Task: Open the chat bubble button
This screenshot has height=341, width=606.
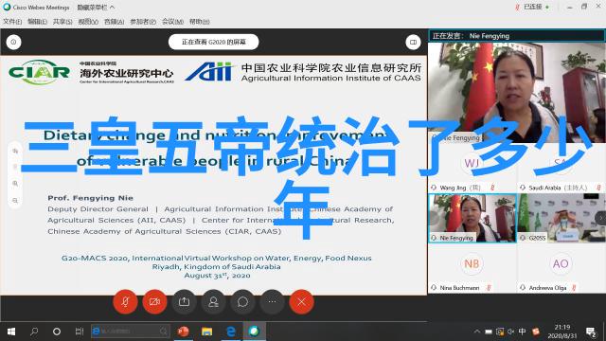Action: [242, 302]
